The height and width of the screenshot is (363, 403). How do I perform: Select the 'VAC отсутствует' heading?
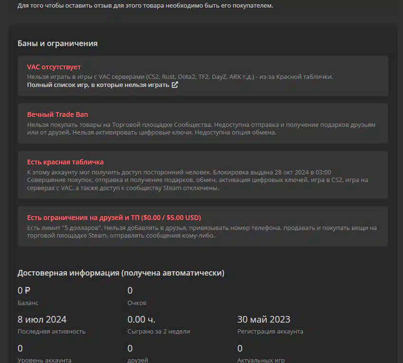(54, 67)
